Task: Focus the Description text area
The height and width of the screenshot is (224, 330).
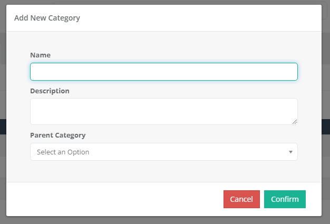Action: pyautogui.click(x=163, y=111)
